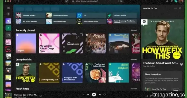This screenshot has width=187, height=98.
Task: Go forward with the right arrow
Action: pyautogui.click(x=19, y=1)
